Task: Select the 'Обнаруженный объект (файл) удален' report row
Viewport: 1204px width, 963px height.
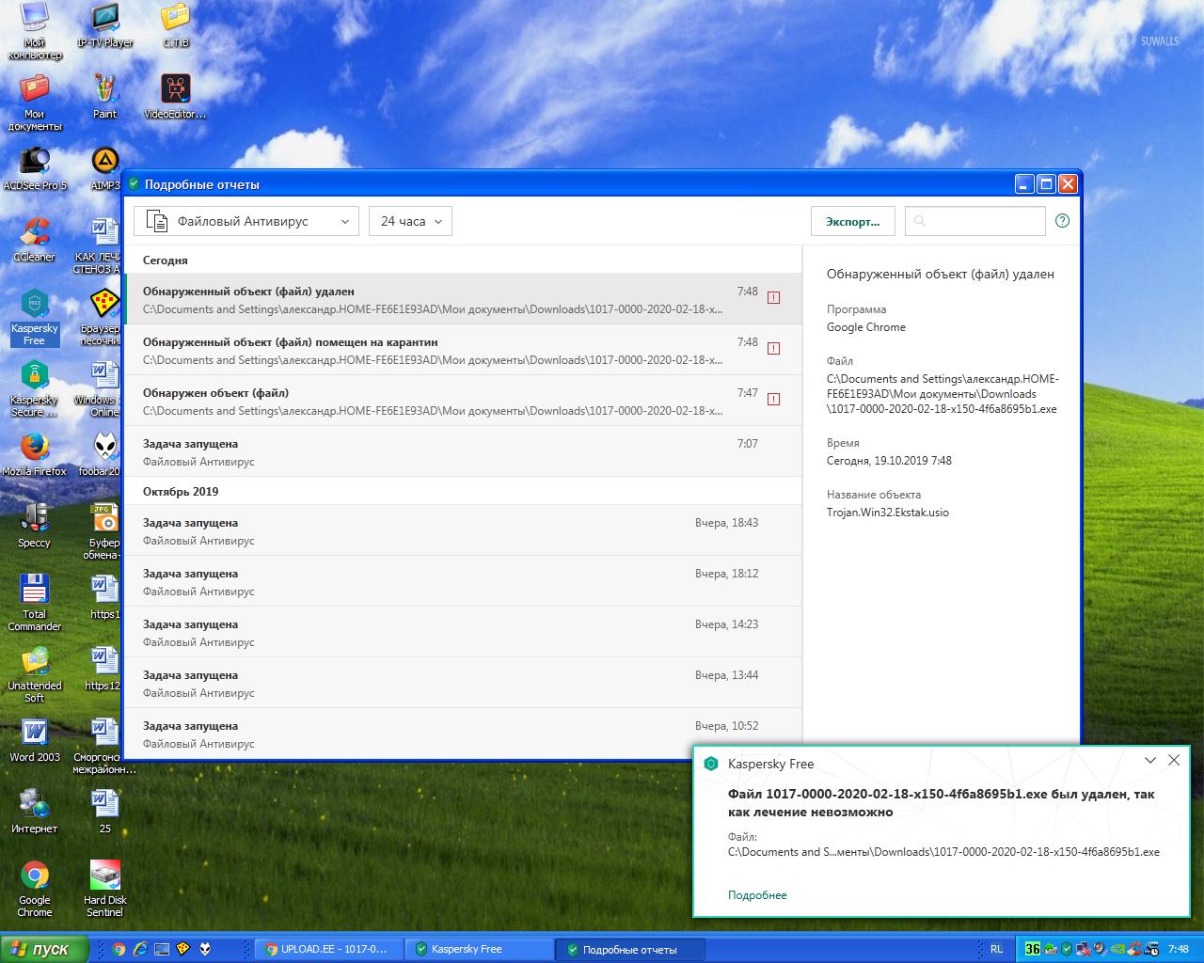Action: click(x=463, y=299)
